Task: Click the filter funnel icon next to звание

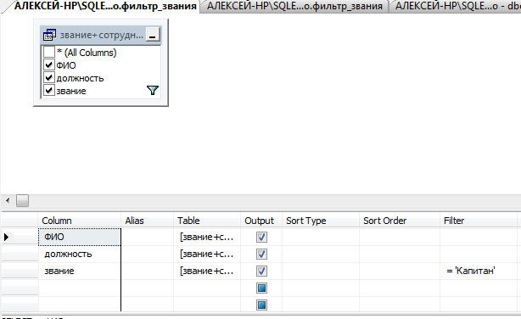Action: tap(153, 91)
